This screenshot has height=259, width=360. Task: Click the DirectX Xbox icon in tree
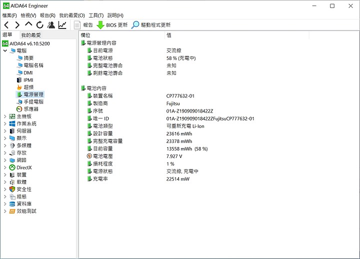pos(12,167)
